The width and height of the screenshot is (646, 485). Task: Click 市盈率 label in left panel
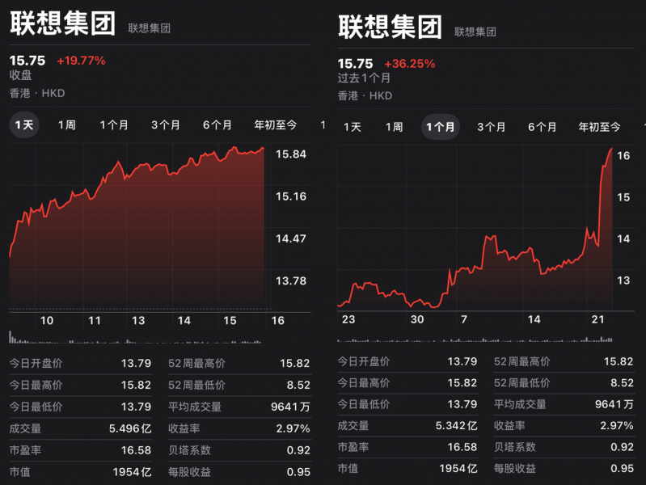[x=25, y=450]
